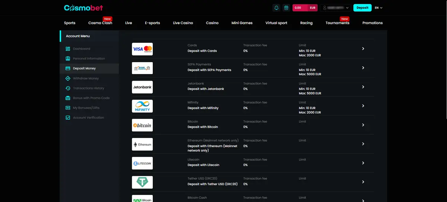Viewport: 447px width, 202px height.
Task: Select the Bitcoin logo
Action: [x=142, y=125]
